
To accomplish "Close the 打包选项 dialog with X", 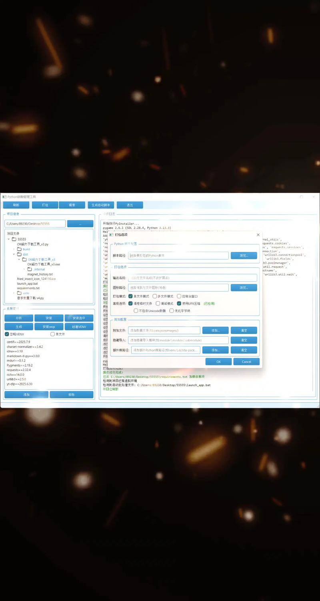I will 258,235.
